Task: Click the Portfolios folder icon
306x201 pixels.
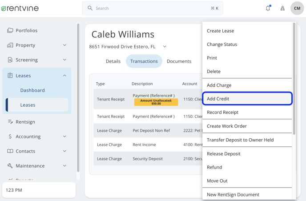Action: coord(10,30)
